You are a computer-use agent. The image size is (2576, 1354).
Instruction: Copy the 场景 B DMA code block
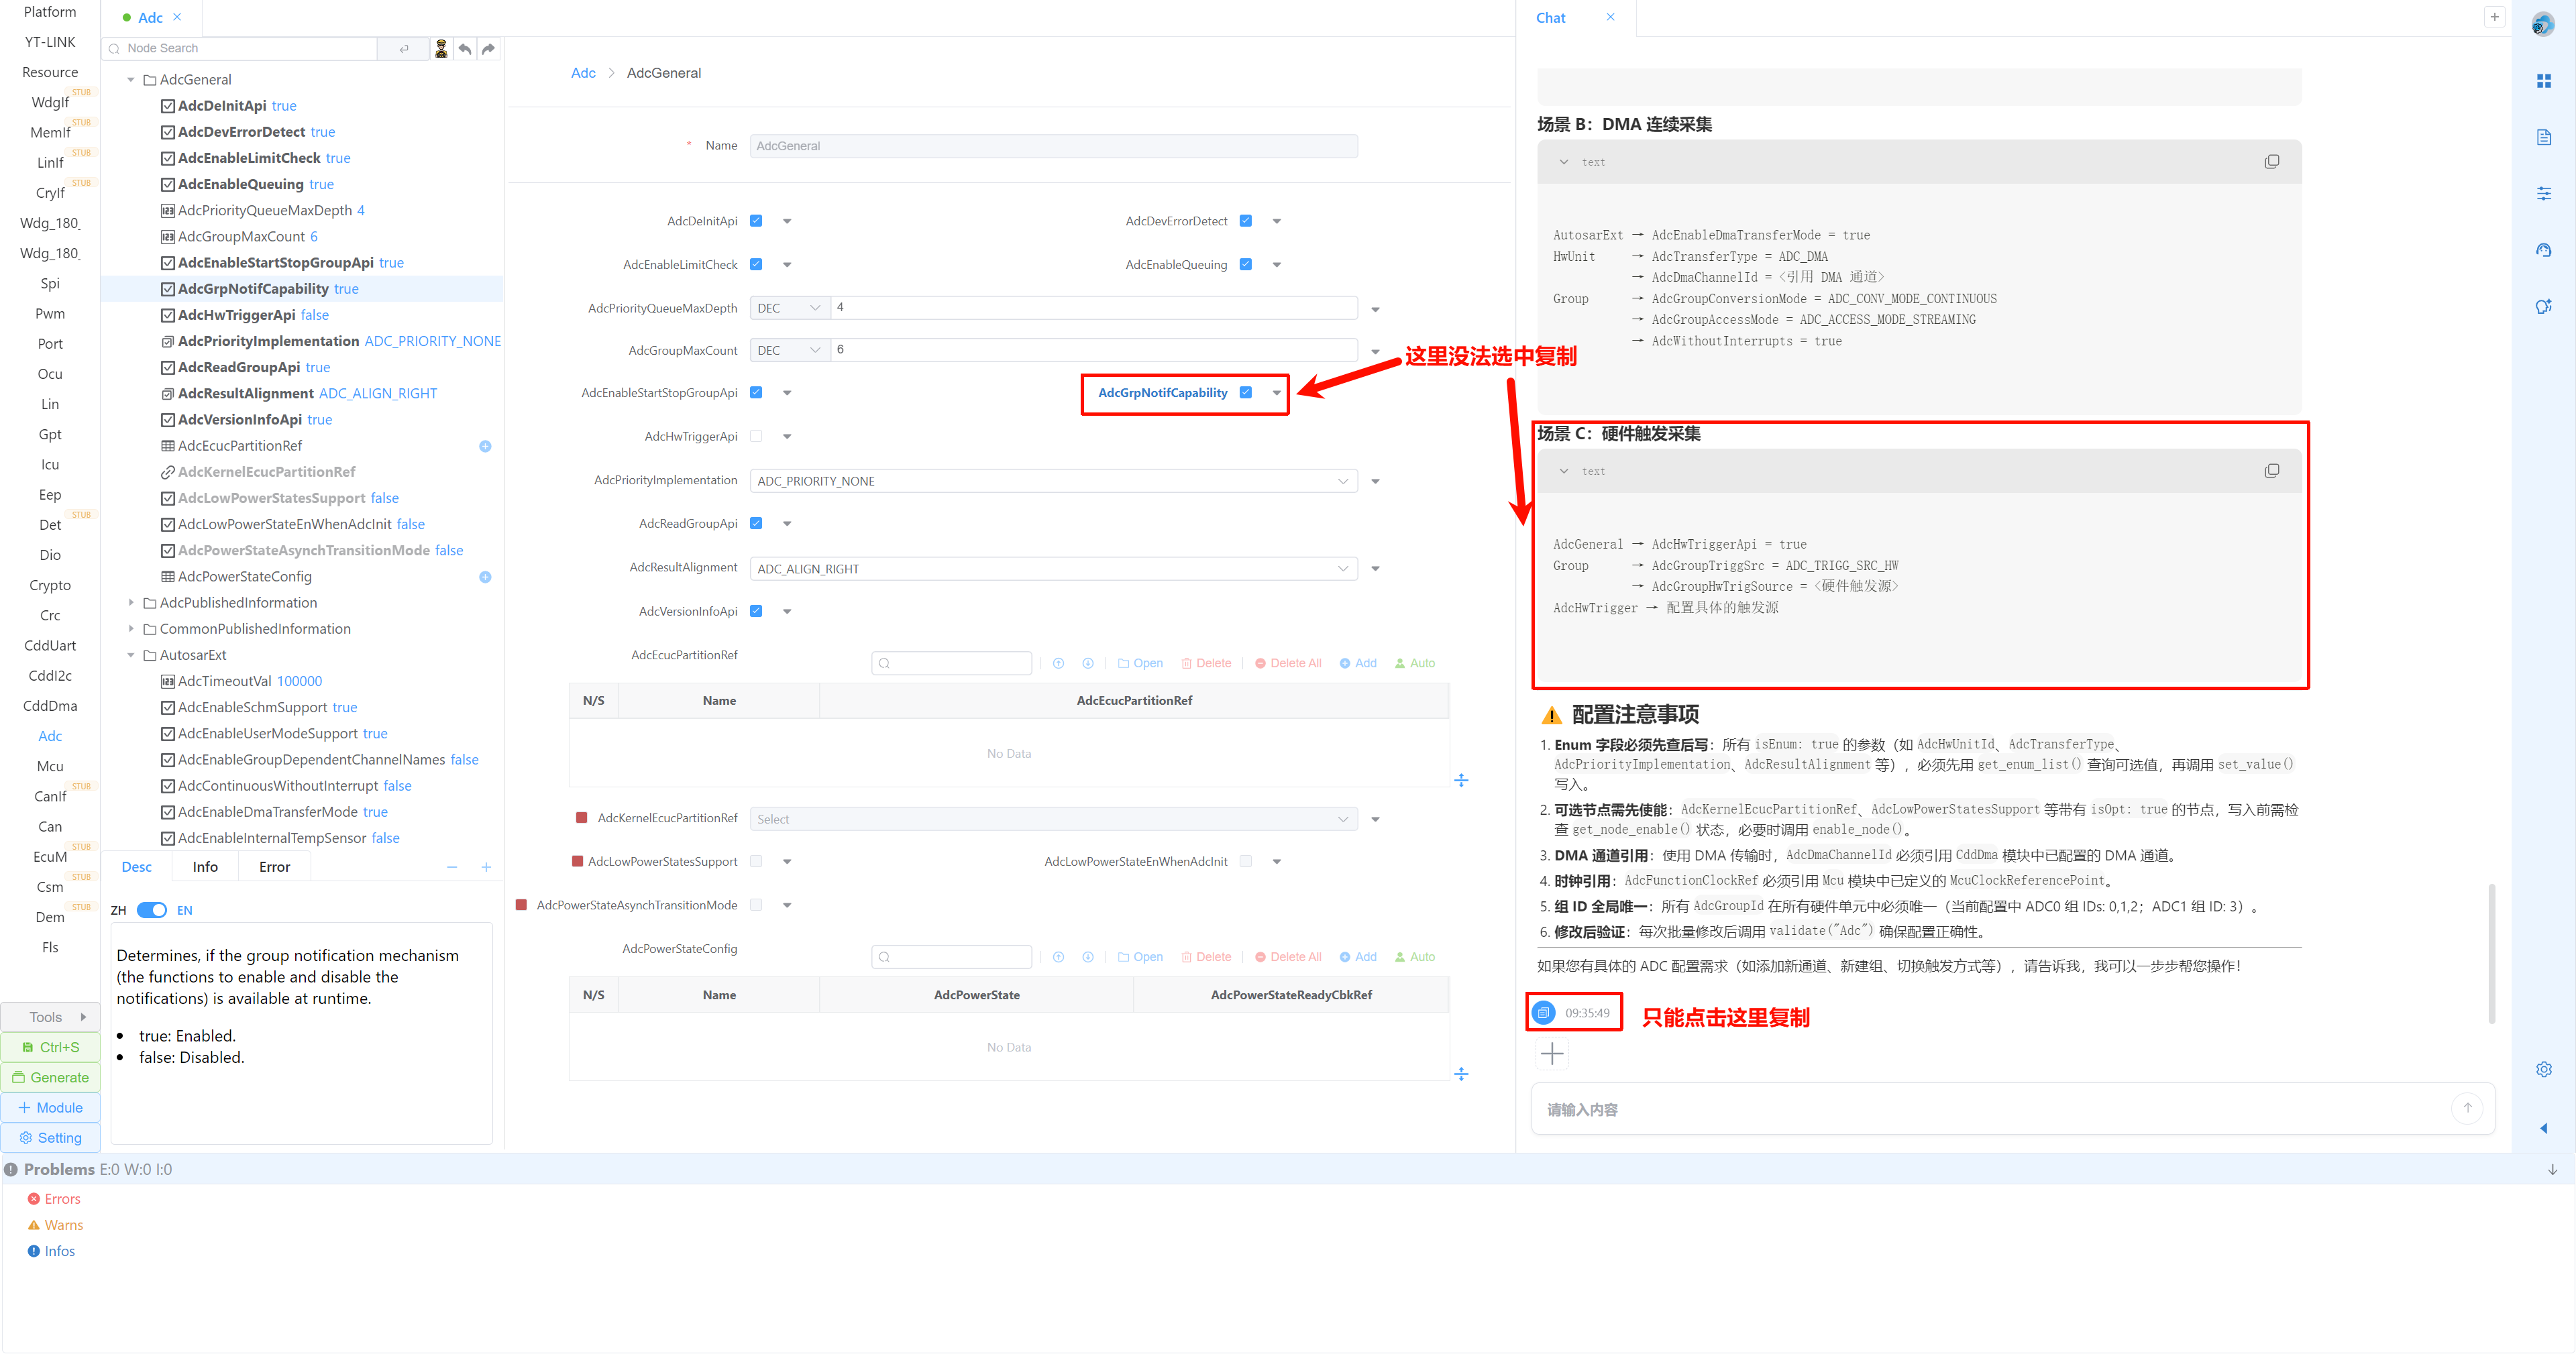click(2272, 162)
